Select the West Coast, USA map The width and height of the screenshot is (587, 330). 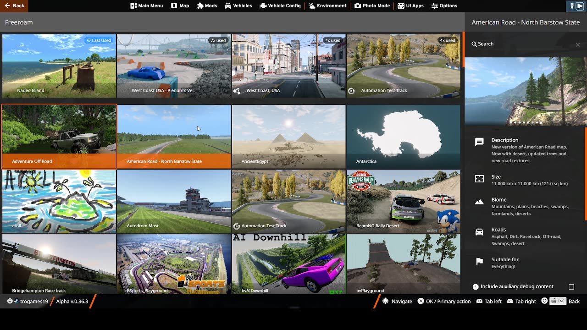click(289, 66)
